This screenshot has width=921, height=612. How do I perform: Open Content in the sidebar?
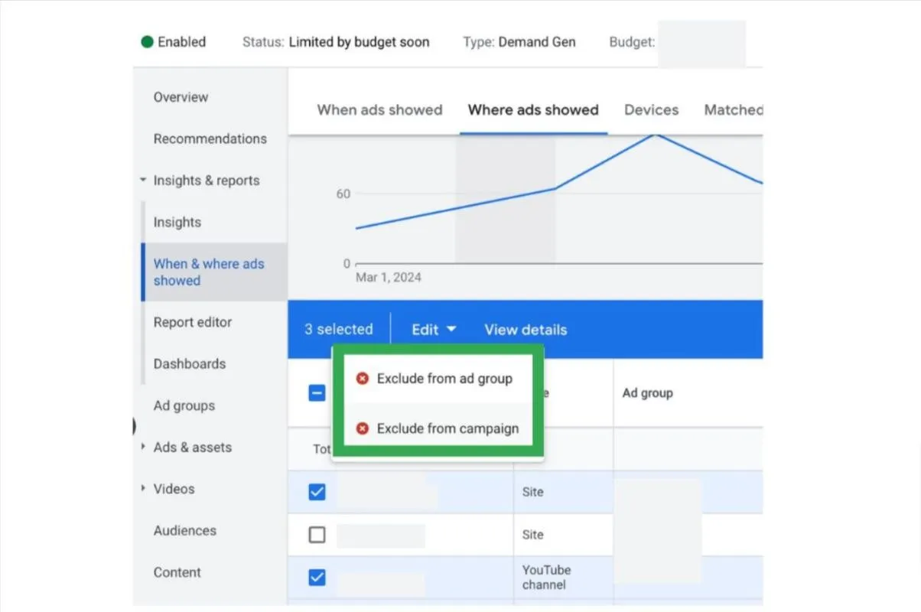click(x=177, y=572)
